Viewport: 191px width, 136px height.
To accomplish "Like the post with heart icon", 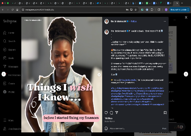I will click(x=106, y=113).
